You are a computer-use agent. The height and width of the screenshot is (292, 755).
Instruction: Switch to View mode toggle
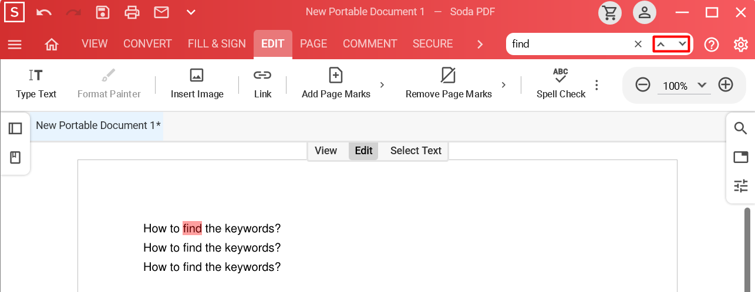pyautogui.click(x=326, y=151)
